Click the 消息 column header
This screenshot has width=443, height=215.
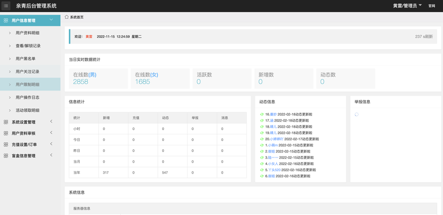point(225,118)
